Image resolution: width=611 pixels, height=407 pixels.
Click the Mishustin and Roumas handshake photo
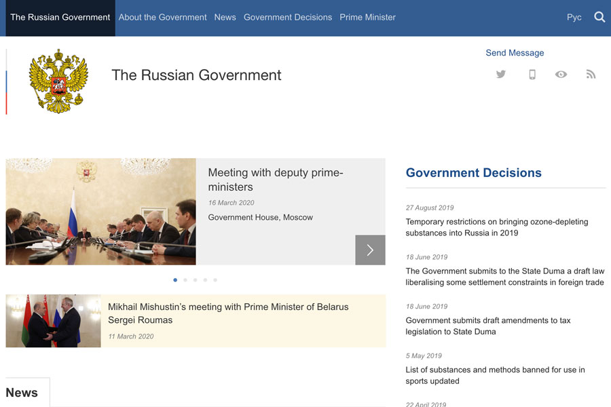tap(54, 321)
